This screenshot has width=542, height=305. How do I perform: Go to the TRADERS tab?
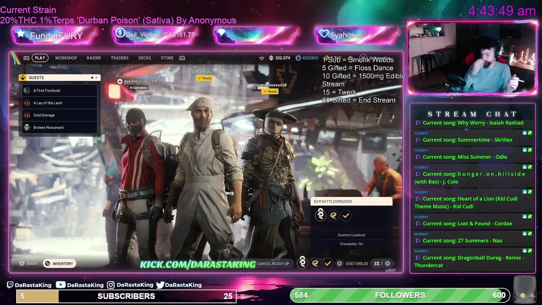119,58
